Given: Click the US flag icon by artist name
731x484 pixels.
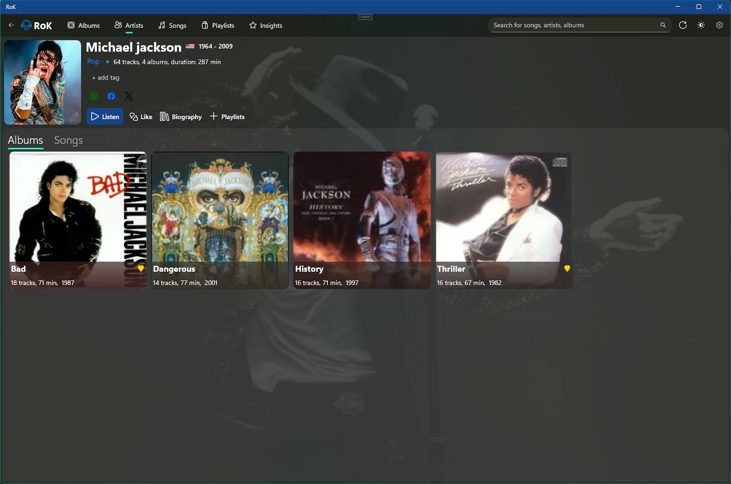Looking at the screenshot, I should coord(190,46).
